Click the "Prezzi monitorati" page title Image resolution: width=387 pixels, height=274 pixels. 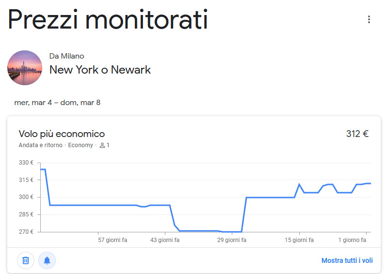[x=108, y=19]
